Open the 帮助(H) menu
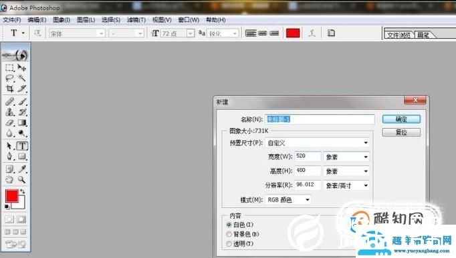Image resolution: width=456 pixels, height=258 pixels. tap(216, 20)
